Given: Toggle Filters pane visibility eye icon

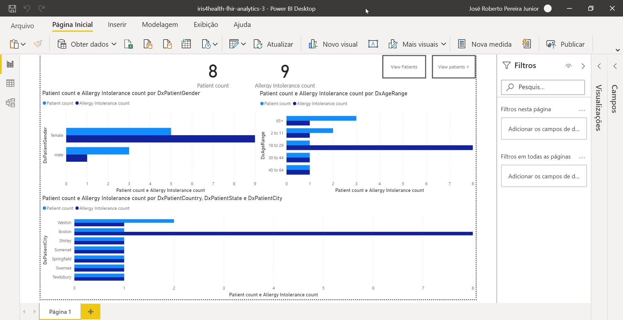Looking at the screenshot, I should (568, 66).
